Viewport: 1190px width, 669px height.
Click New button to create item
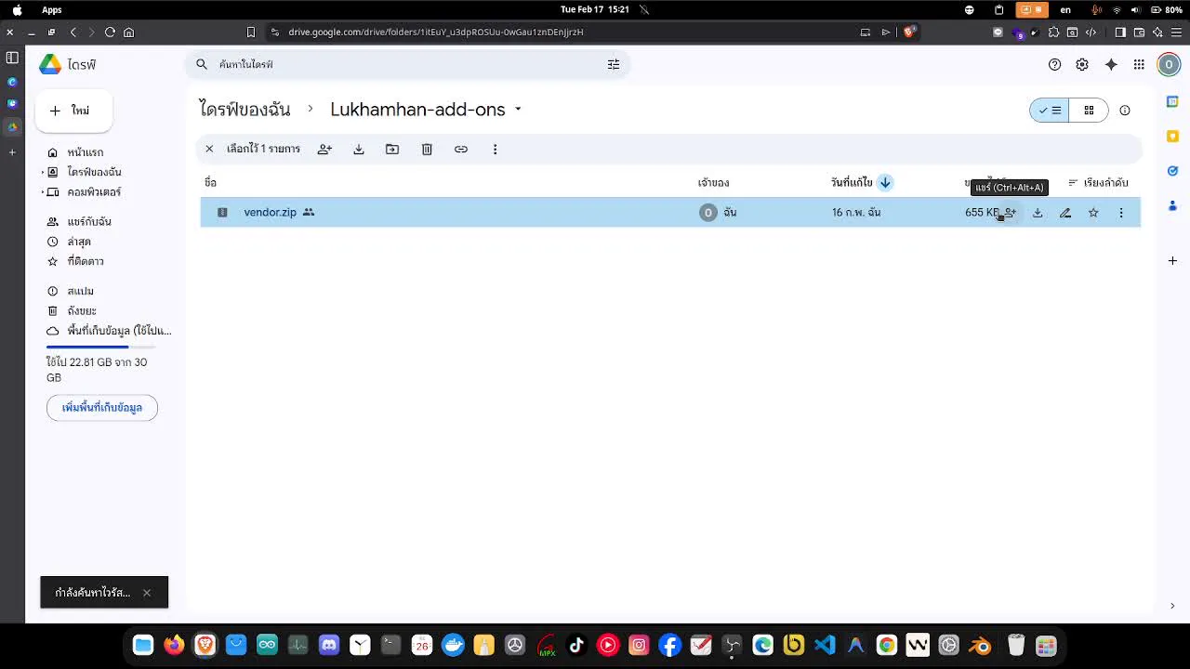click(74, 111)
